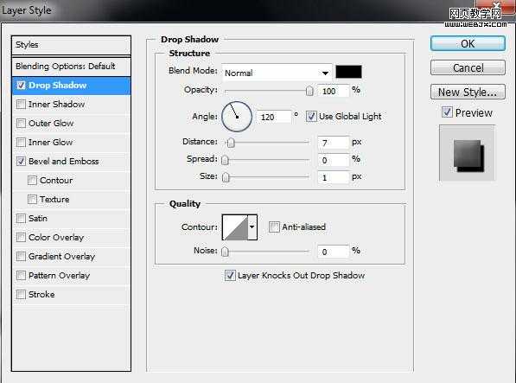Toggle the Drop Shadow checkbox

(x=21, y=86)
